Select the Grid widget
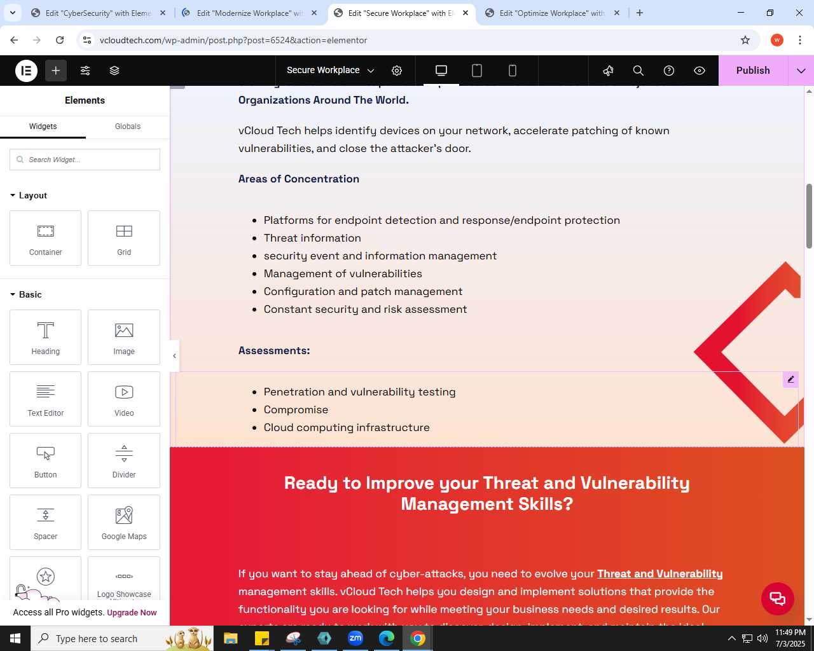 (x=124, y=238)
